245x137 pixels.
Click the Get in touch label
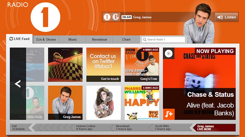[x=110, y=79]
